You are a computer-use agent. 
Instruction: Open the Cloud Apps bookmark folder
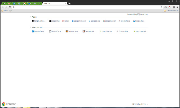(x=7, y=11)
